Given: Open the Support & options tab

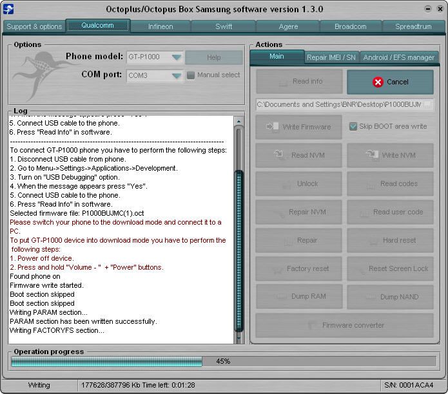Looking at the screenshot, I should [x=34, y=26].
